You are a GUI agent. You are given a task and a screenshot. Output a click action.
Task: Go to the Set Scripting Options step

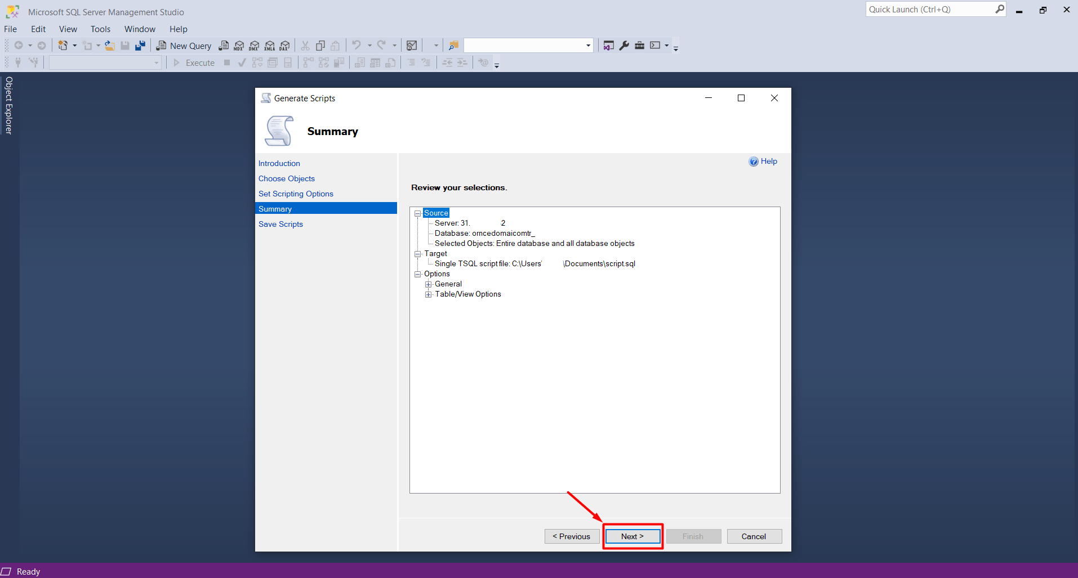(x=296, y=194)
